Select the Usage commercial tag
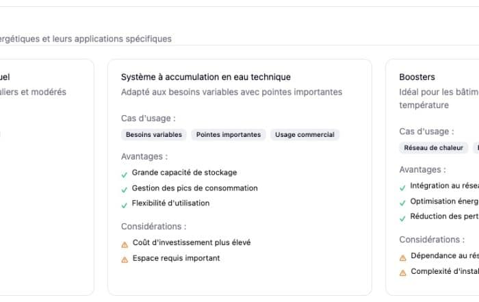 click(x=305, y=135)
